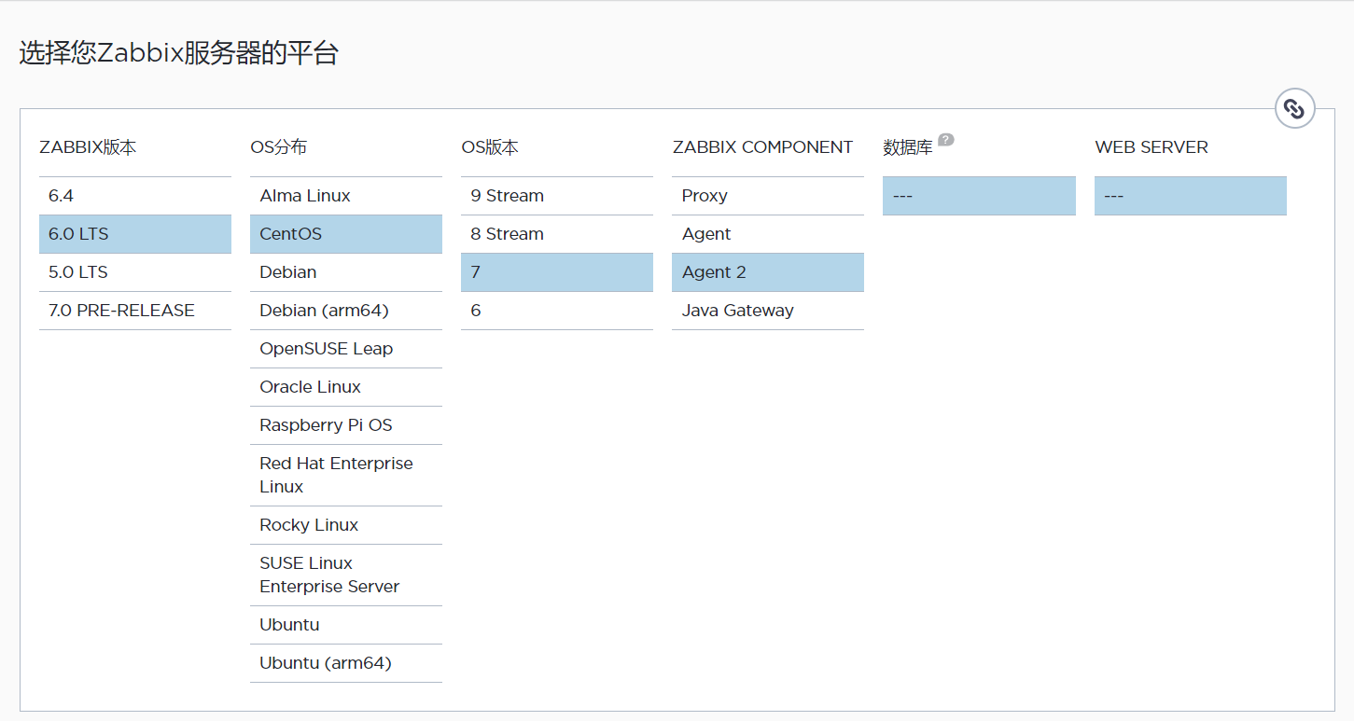The height and width of the screenshot is (721, 1354).
Task: Select SUSE Linux Enterprise Server
Action: point(346,575)
